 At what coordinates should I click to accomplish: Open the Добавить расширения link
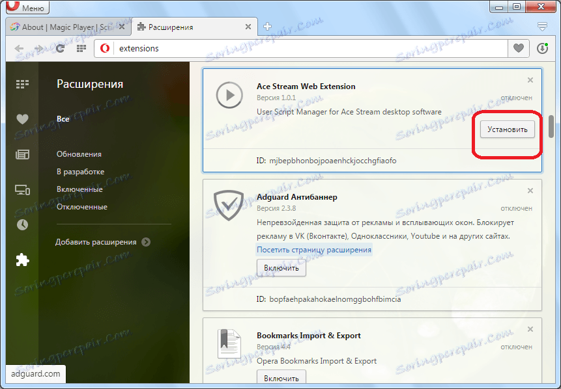96,242
